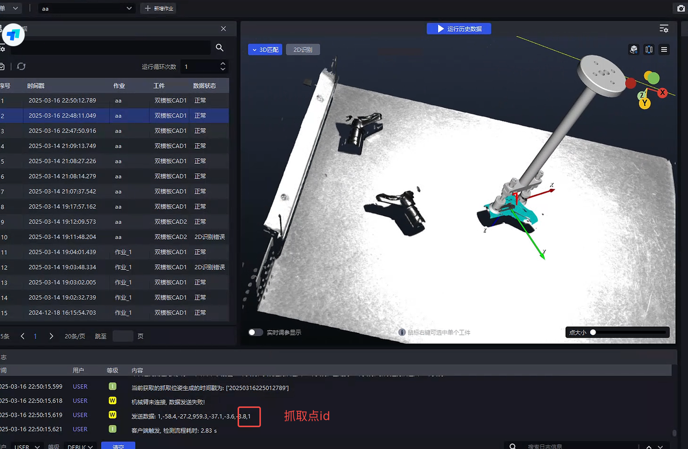Click the 运行历史数据 button
This screenshot has width=688, height=449.
point(458,28)
